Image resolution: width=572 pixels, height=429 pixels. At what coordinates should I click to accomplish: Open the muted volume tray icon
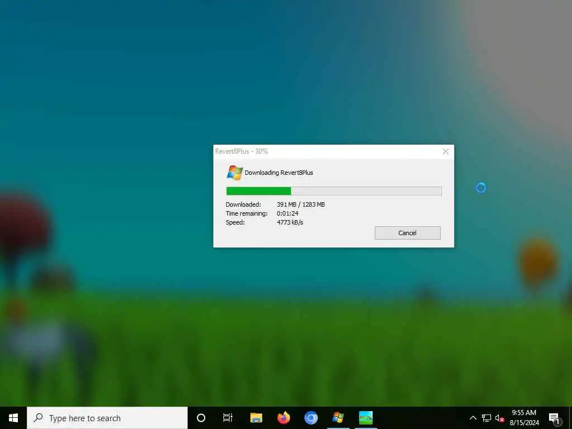pyautogui.click(x=499, y=418)
